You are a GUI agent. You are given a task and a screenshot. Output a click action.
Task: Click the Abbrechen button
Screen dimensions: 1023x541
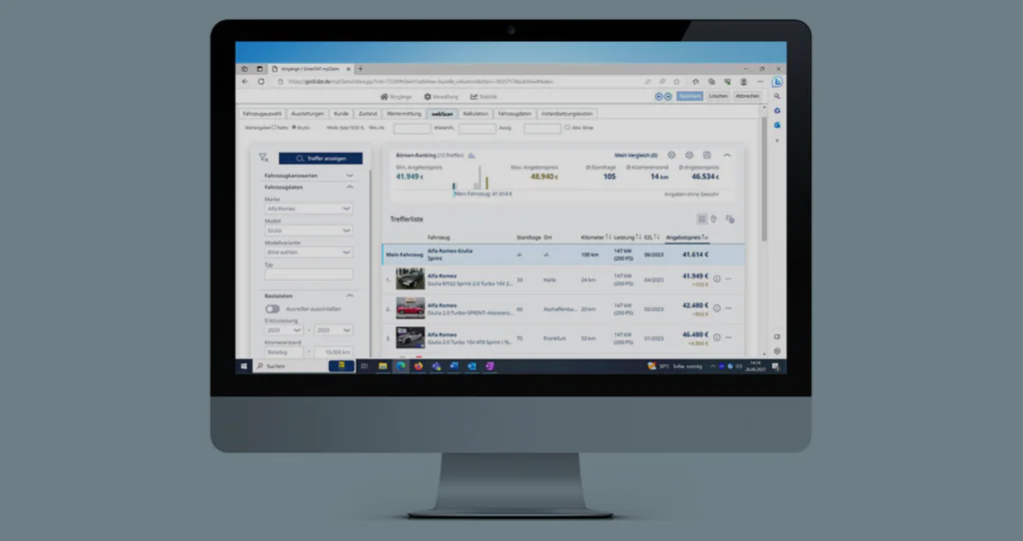pyautogui.click(x=747, y=96)
